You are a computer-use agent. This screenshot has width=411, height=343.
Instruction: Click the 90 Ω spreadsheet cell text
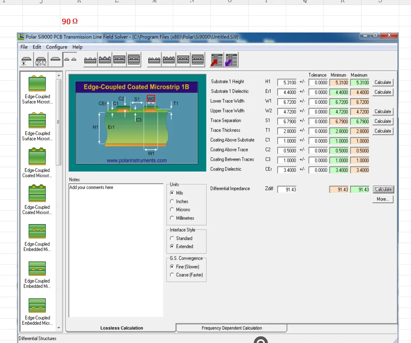[70, 22]
